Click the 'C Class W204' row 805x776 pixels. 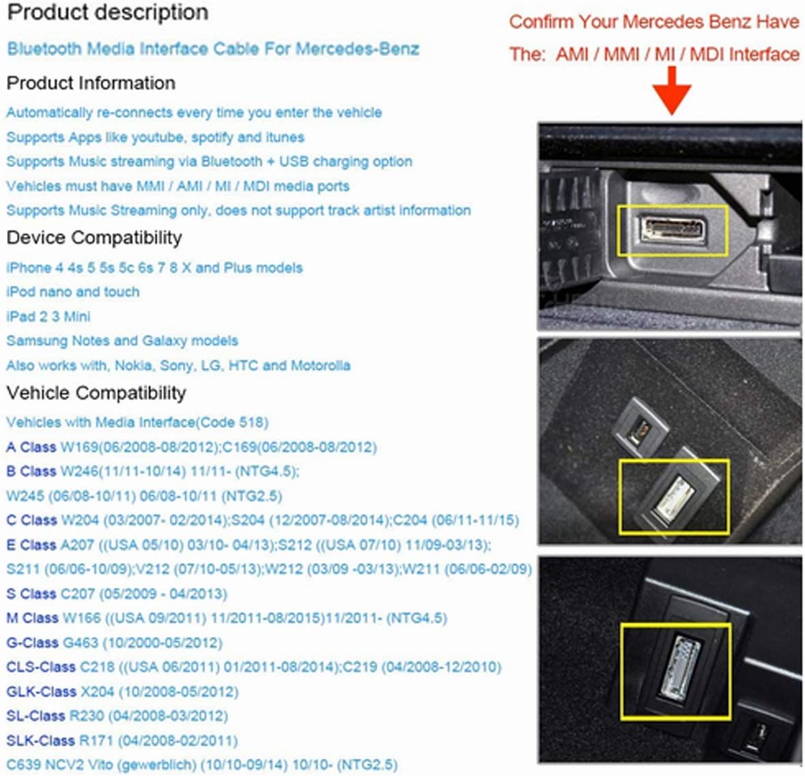[x=263, y=521]
